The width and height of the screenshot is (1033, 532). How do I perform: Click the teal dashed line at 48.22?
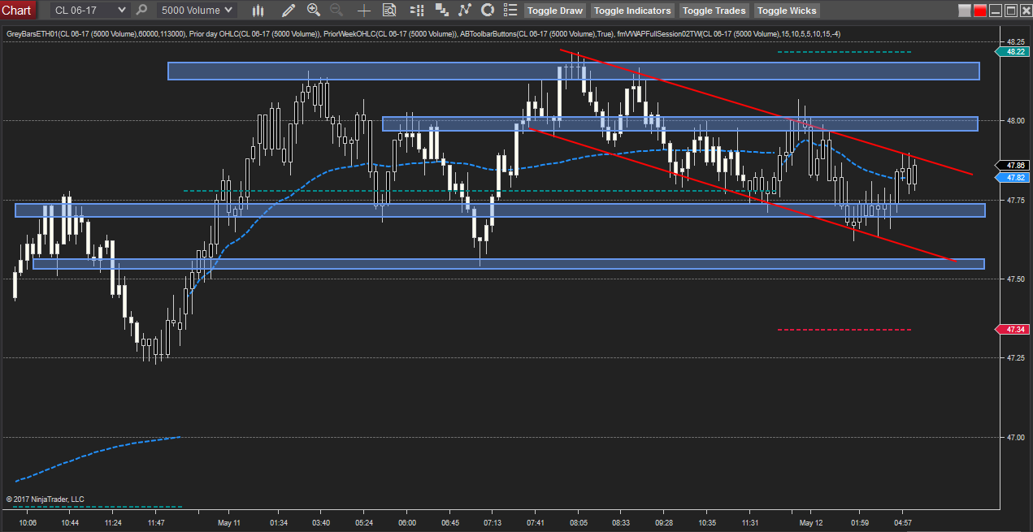(x=844, y=52)
